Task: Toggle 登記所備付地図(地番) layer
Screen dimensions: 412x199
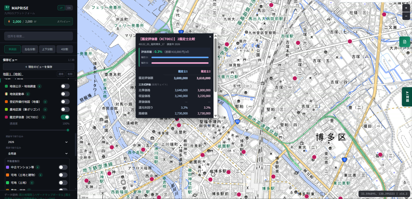Action: point(65,102)
